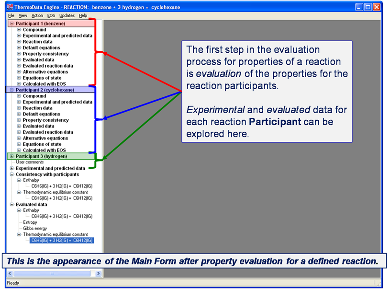
Task: Click the tree scrollbar's right arrow
Action: coord(99,273)
